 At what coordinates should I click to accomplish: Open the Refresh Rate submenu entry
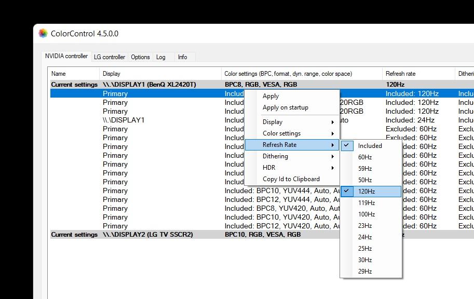292,145
